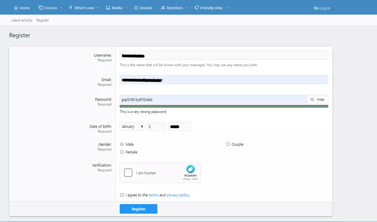Open hCaptcha Terms link
The height and width of the screenshot is (222, 377).
195,179
